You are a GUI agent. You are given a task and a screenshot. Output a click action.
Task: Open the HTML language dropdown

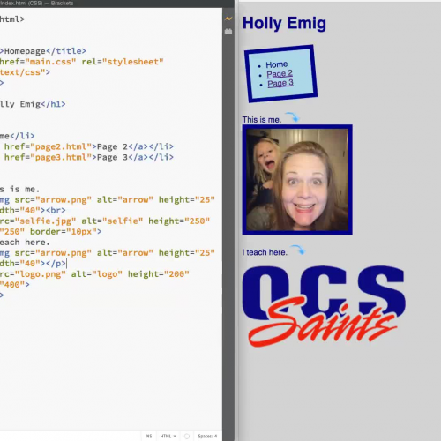point(168,436)
